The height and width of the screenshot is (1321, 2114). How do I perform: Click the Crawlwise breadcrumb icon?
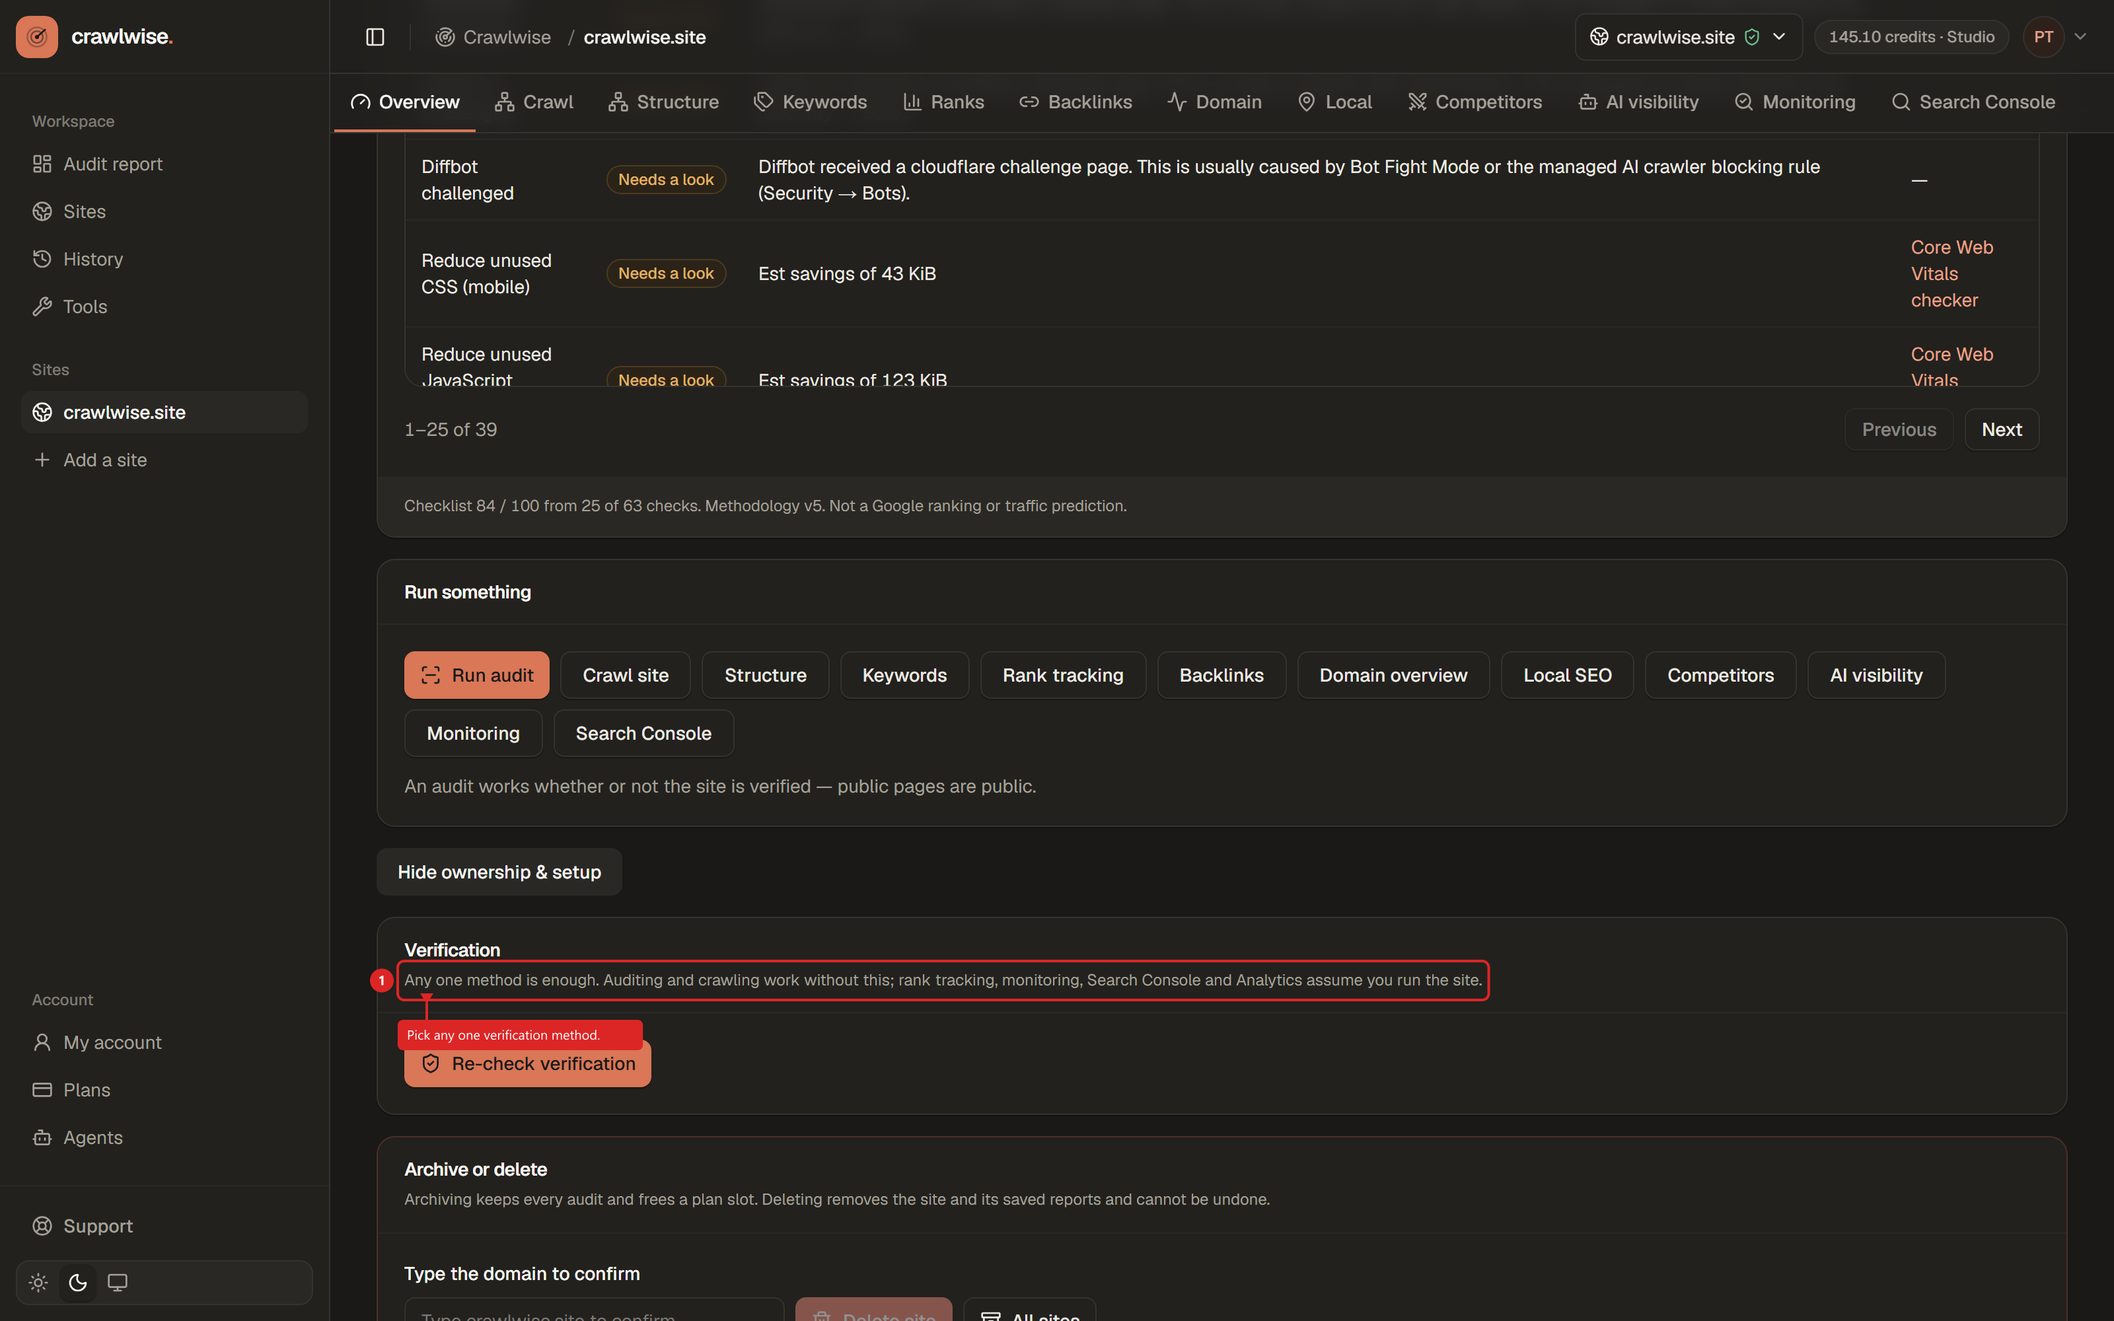[x=445, y=37]
